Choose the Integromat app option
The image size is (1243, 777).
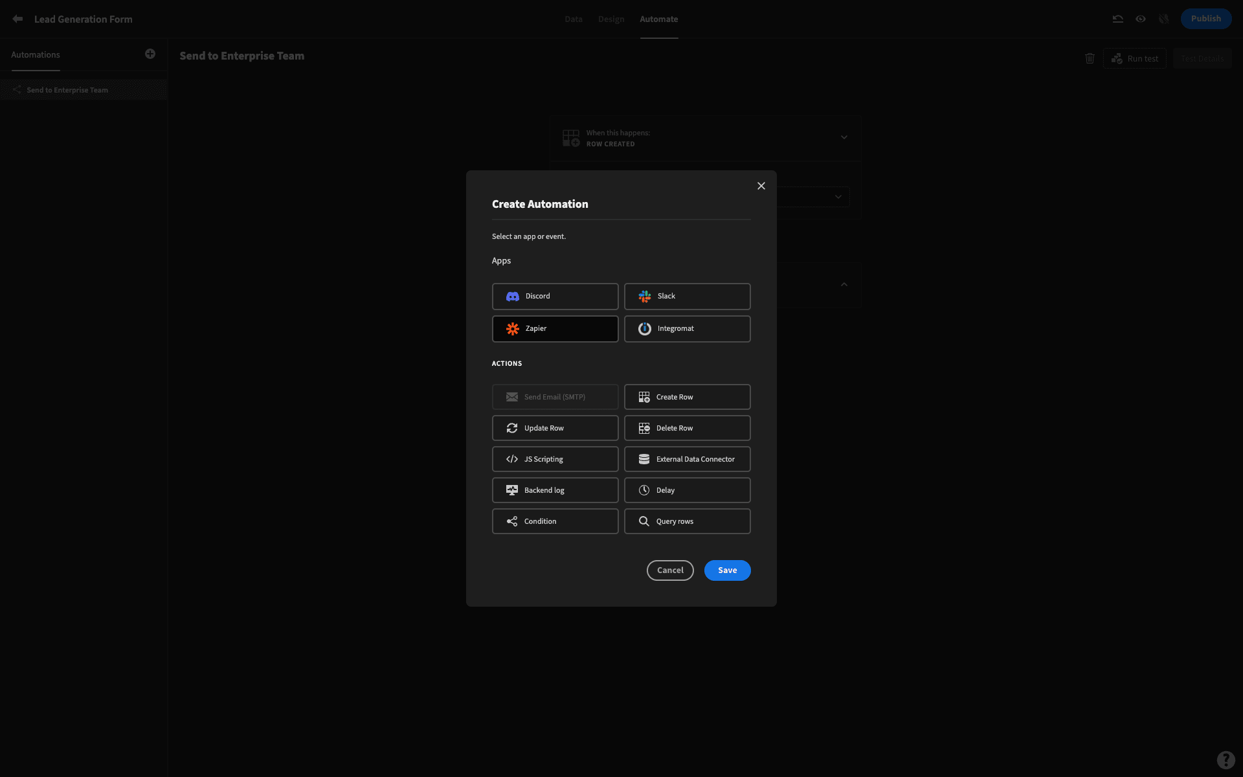pyautogui.click(x=687, y=328)
